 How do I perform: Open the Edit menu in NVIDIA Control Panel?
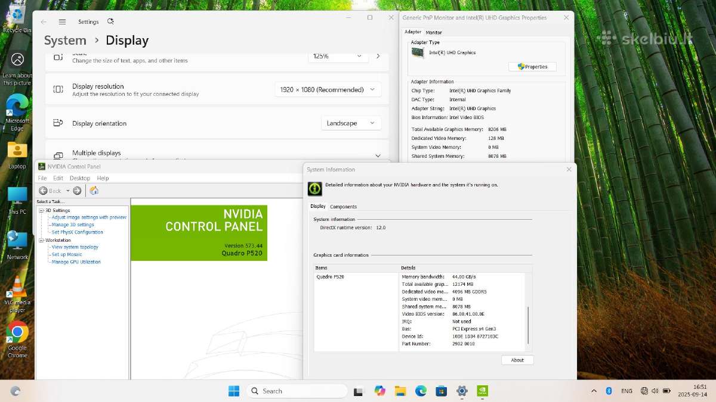(x=58, y=178)
